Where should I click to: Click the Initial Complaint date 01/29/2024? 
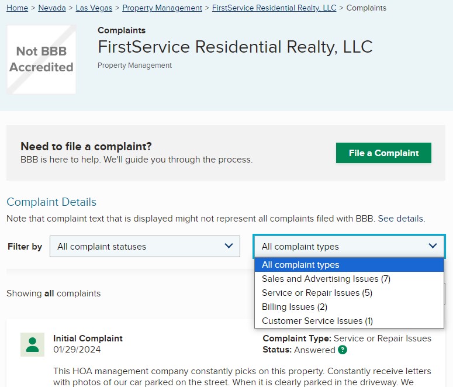coord(77,350)
